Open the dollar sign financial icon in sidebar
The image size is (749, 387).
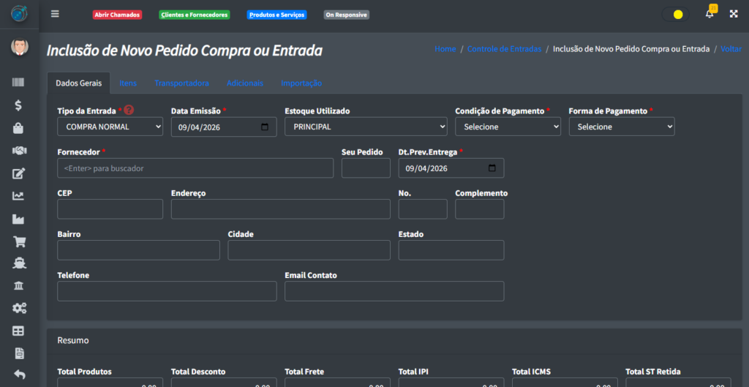pos(19,105)
